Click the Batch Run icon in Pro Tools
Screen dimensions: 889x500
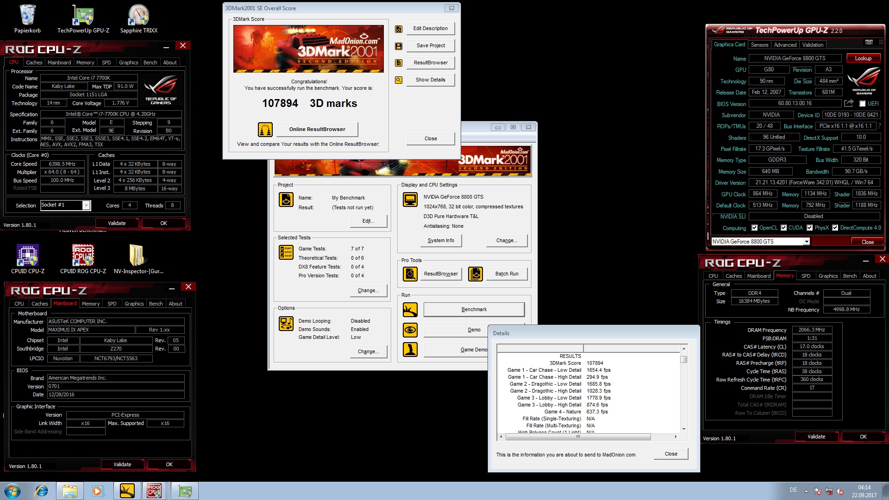476,274
